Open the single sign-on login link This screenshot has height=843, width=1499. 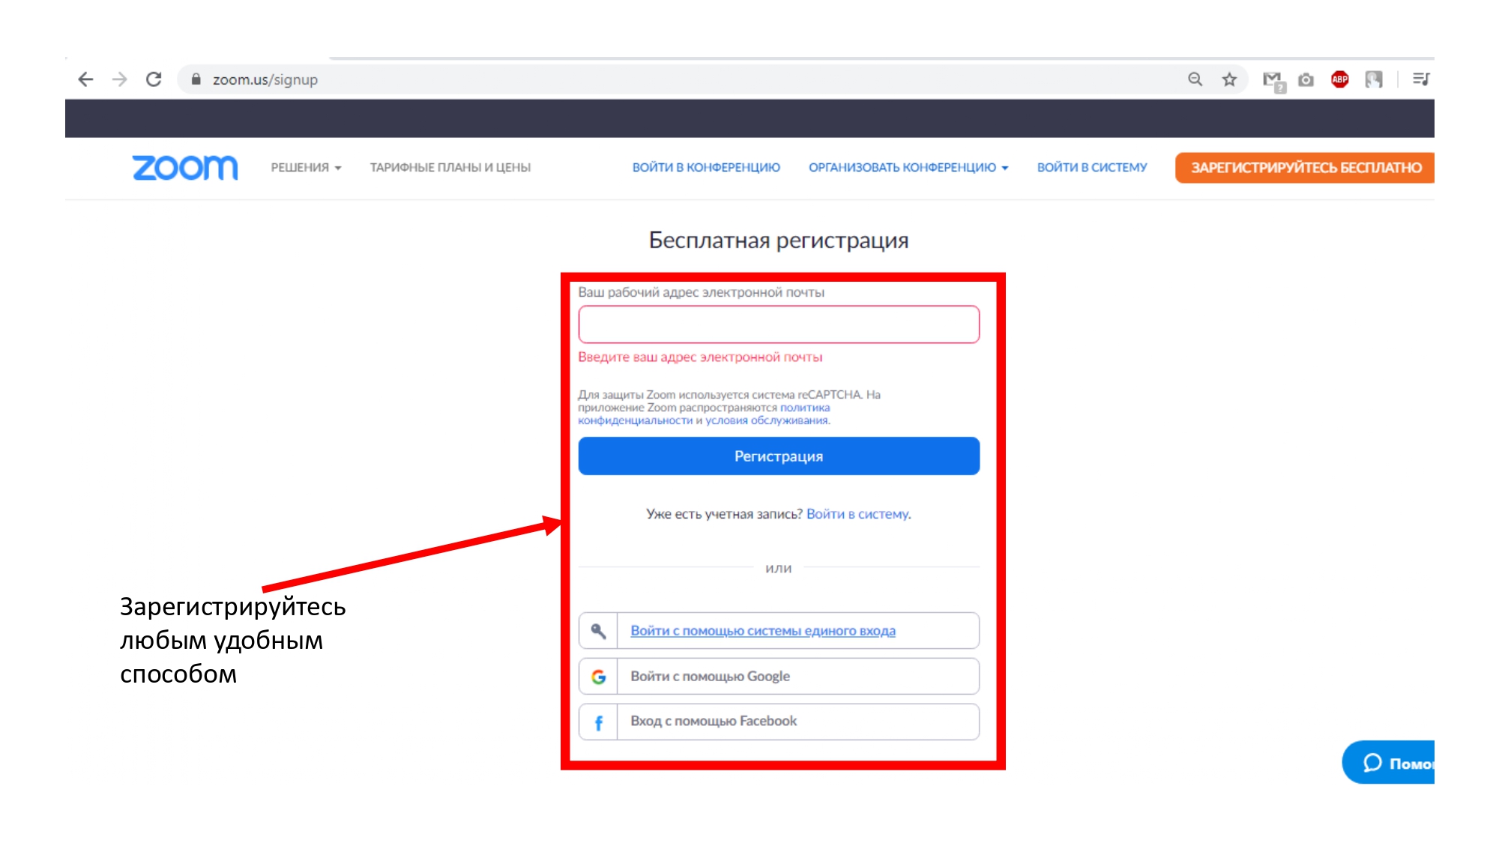pos(762,631)
